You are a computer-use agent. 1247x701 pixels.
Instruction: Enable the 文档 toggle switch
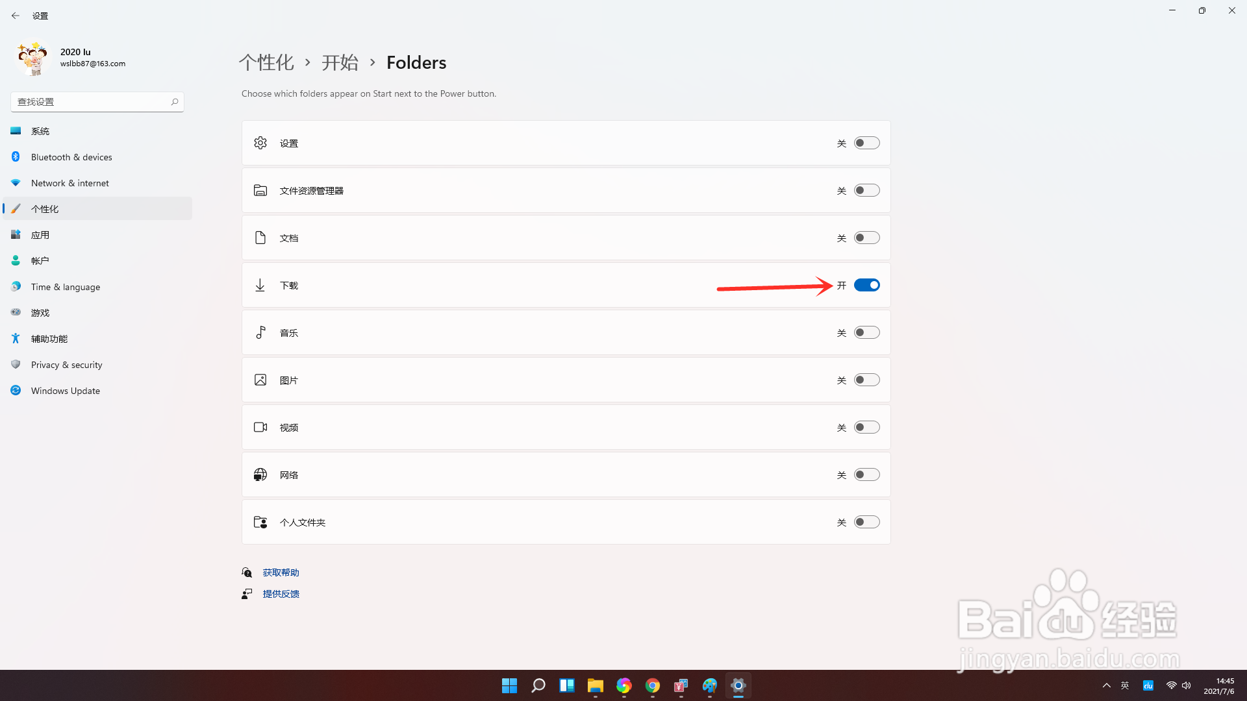coord(866,238)
